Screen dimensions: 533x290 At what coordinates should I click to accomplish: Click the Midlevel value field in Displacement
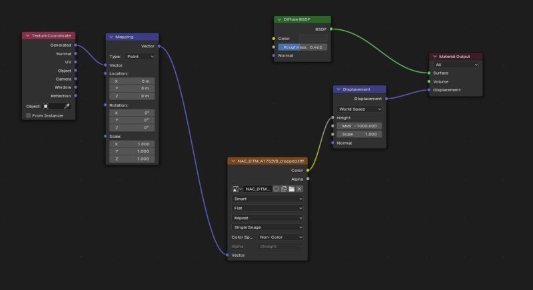(x=359, y=126)
